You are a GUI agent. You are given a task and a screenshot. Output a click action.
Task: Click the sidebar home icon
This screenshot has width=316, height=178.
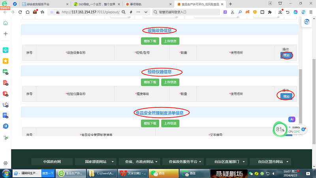(x=6, y=23)
